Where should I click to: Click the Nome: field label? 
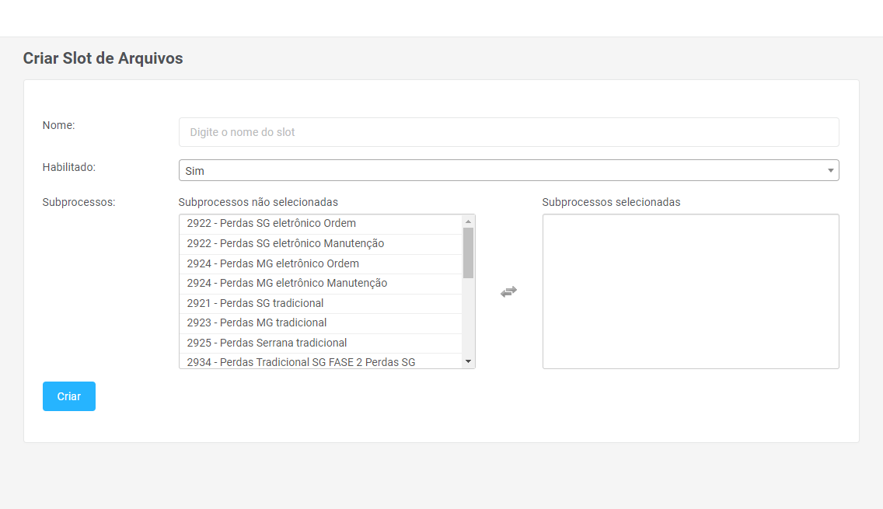[58, 125]
